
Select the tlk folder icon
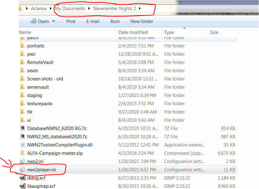[x=22, y=112]
